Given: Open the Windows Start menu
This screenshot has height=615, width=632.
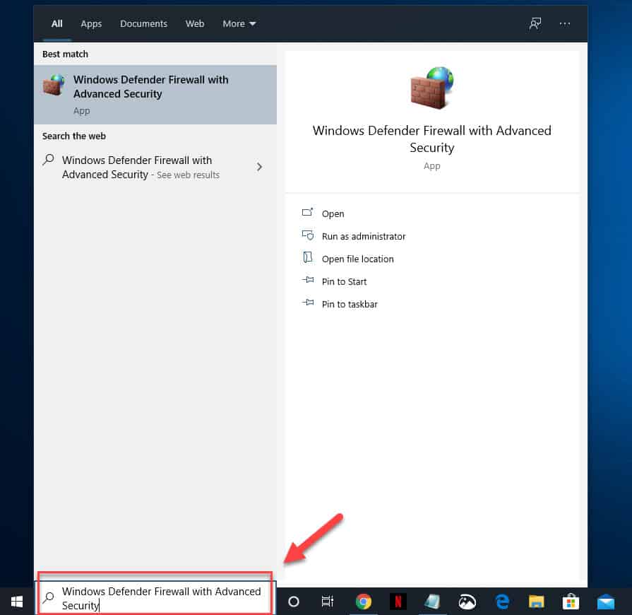Looking at the screenshot, I should pyautogui.click(x=16, y=602).
